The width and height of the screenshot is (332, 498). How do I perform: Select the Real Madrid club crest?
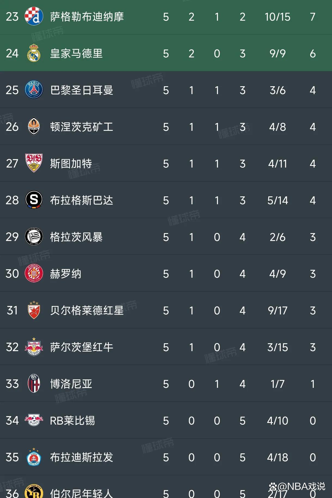pos(34,54)
